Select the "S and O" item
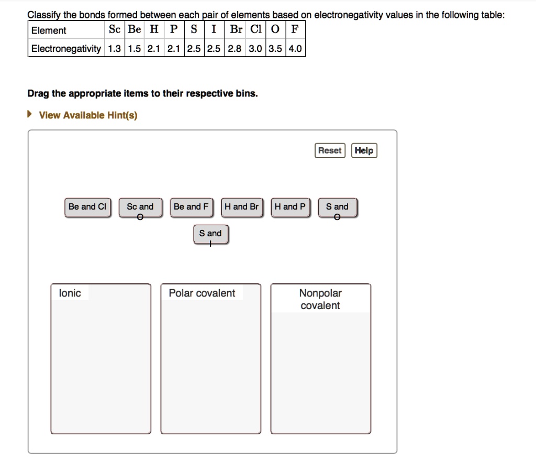This screenshot has height=461, width=536. pyautogui.click(x=338, y=207)
